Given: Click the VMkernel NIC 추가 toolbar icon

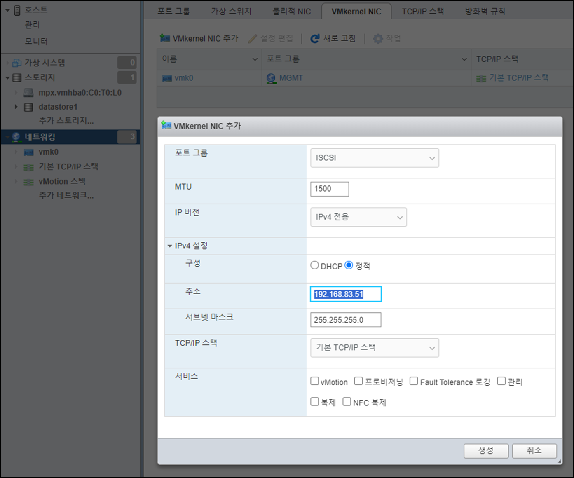Looking at the screenshot, I should tap(165, 38).
